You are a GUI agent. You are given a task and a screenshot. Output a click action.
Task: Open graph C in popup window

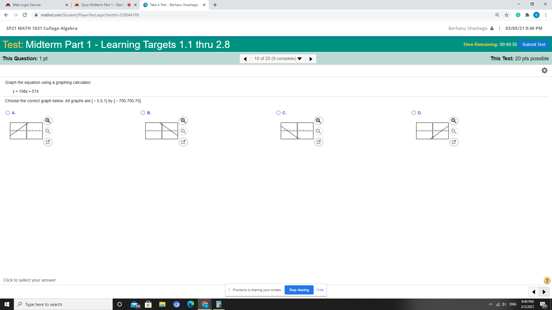click(x=319, y=142)
